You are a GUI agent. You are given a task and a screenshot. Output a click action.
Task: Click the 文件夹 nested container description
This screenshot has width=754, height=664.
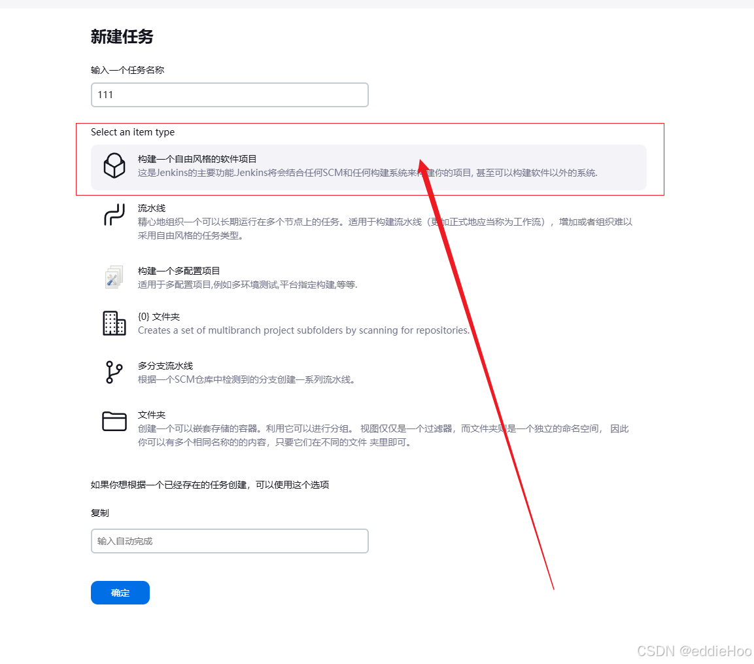coord(383,436)
